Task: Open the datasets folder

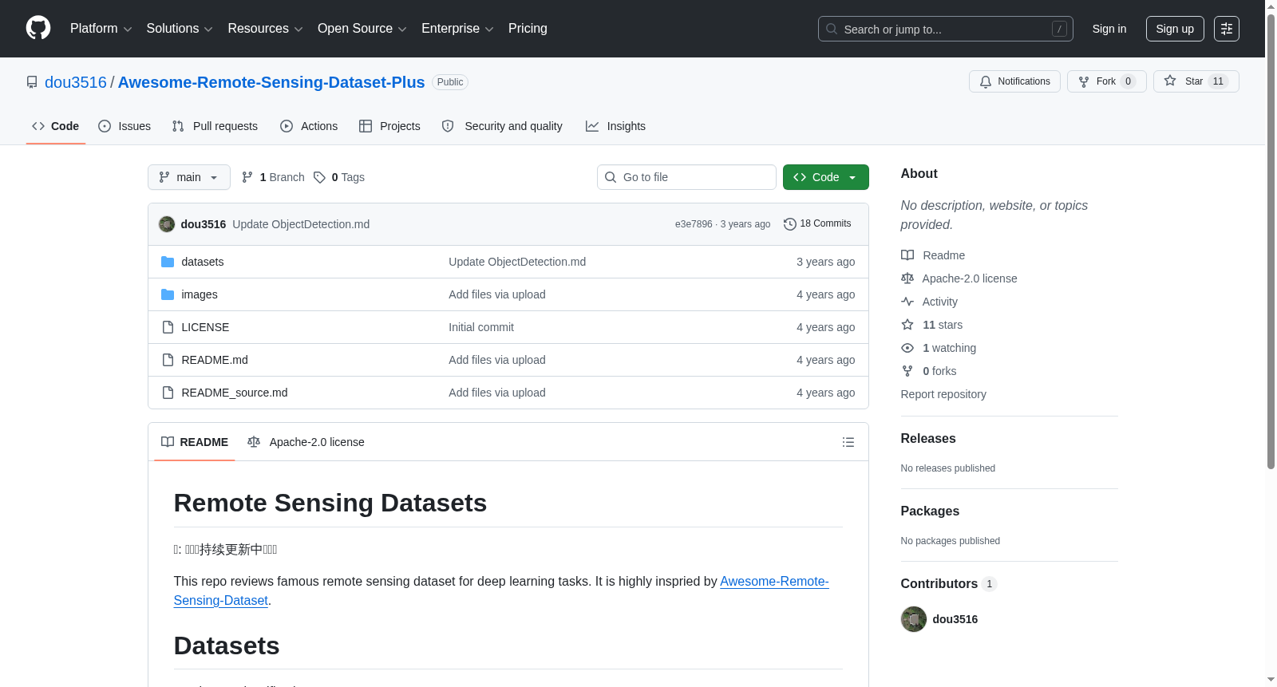Action: 202,262
